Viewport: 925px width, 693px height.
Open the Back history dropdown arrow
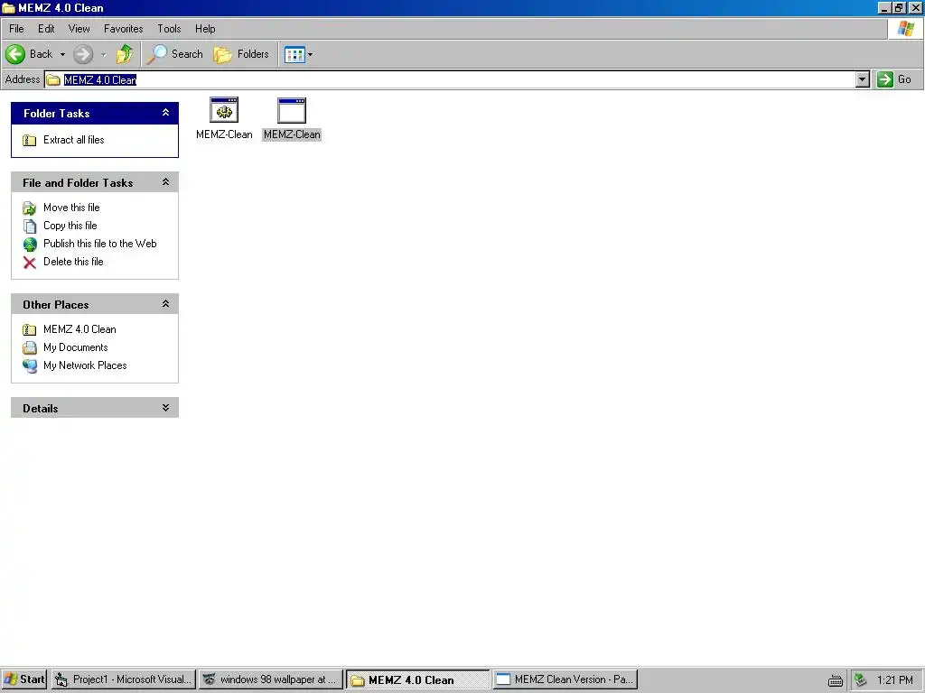point(62,54)
